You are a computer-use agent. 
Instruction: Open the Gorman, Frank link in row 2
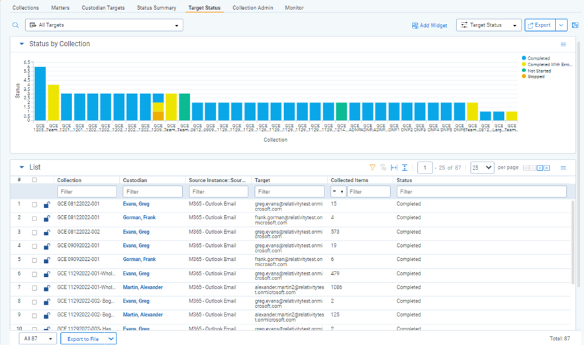coord(139,218)
